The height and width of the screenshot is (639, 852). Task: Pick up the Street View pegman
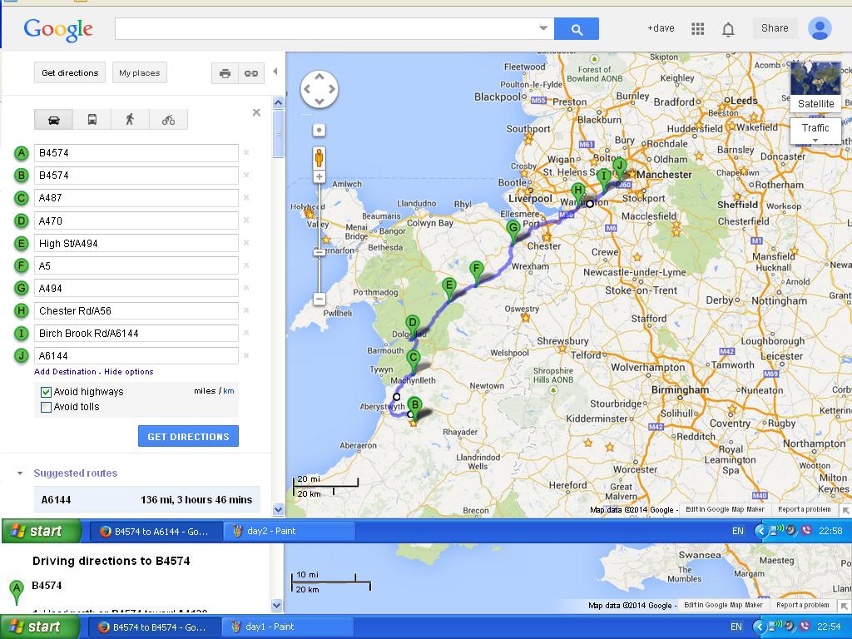coord(319,157)
